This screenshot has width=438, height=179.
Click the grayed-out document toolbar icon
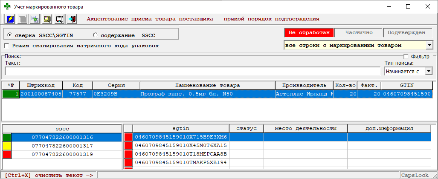point(23,19)
